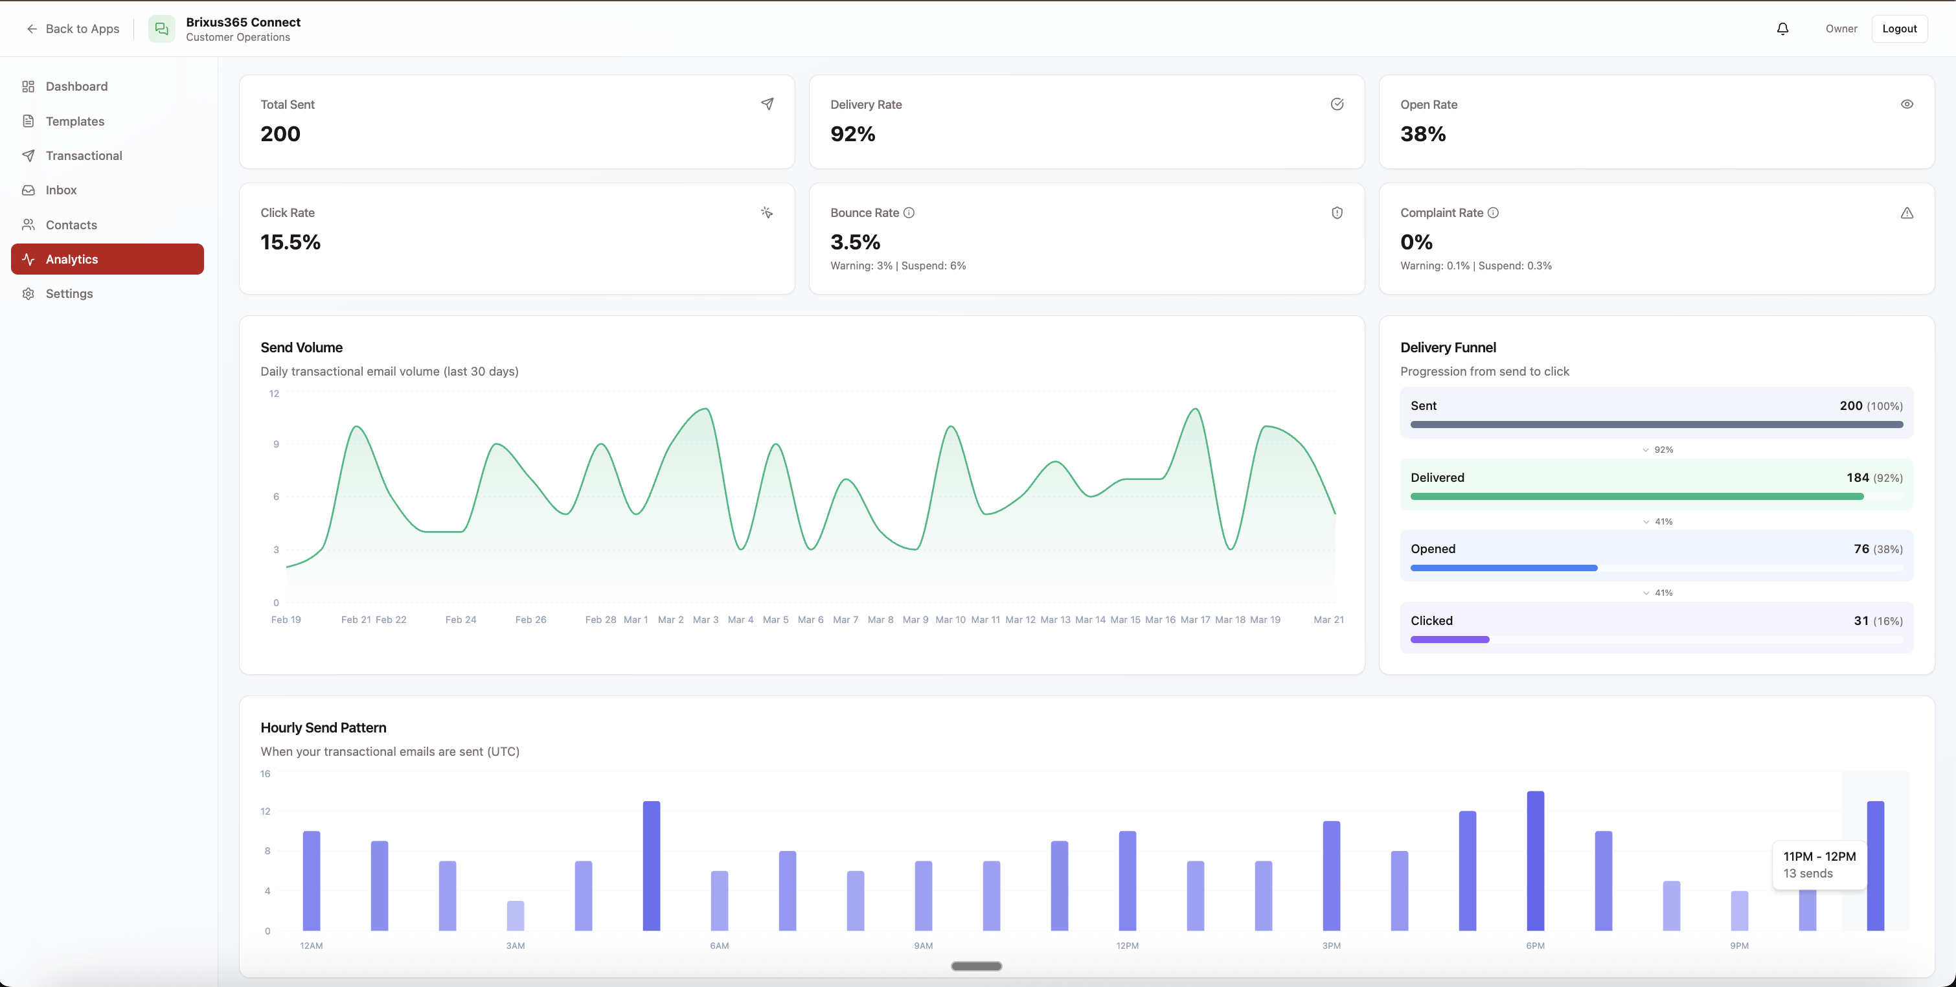Screen dimensions: 1956x987
Task: Click the Send Volume chart title
Action: pos(301,348)
